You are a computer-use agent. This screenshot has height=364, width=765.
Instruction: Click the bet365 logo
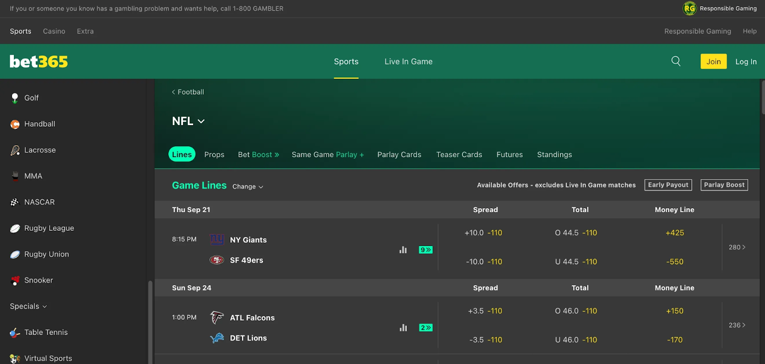click(39, 62)
